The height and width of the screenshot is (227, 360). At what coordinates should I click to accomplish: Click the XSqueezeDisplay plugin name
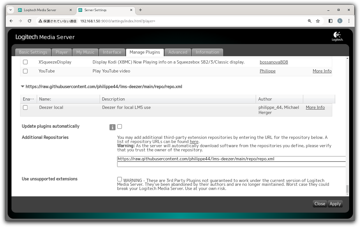[x=55, y=62]
